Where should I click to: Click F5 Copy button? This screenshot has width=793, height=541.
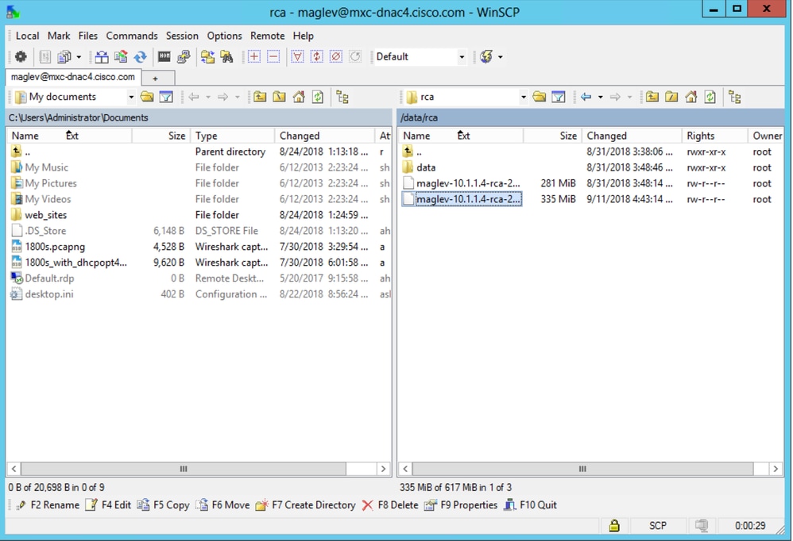[x=164, y=505]
